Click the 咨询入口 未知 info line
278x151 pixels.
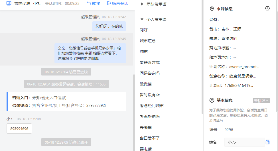click(x=39, y=98)
